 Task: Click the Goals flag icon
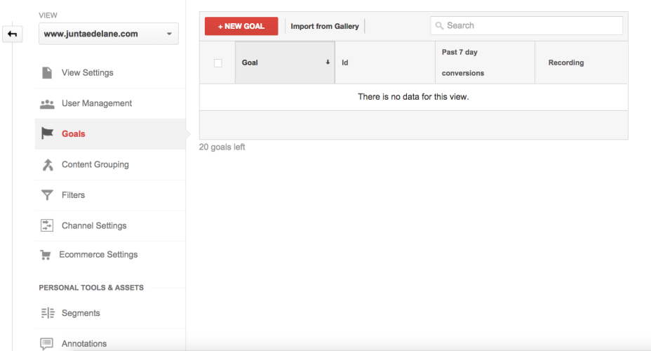coord(47,133)
